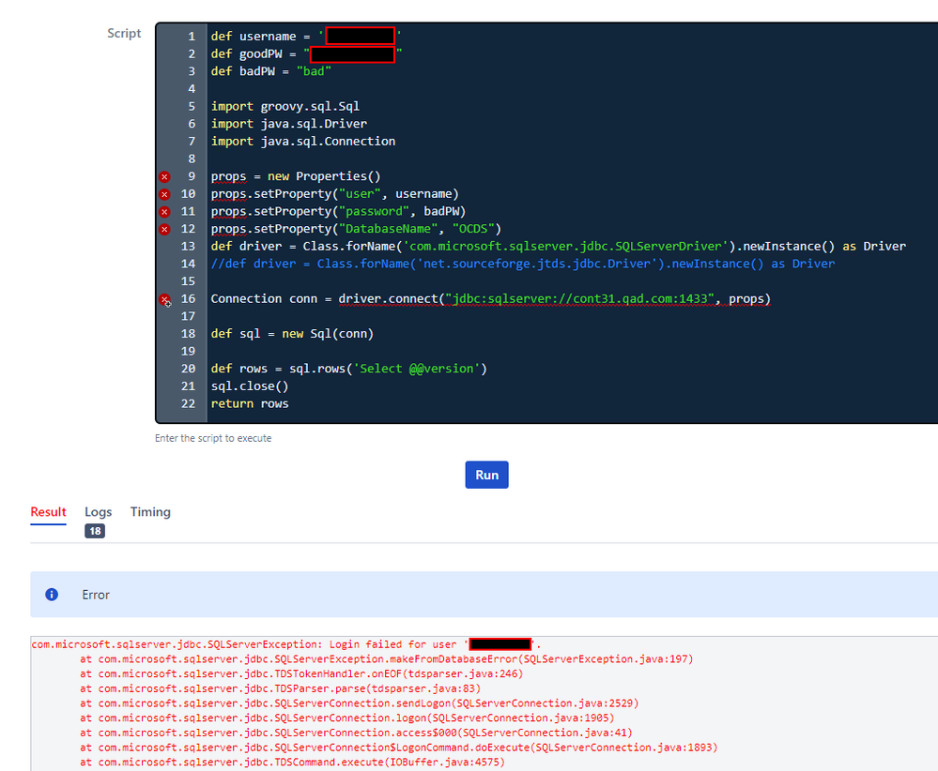Viewport: 938px width, 771px height.
Task: Run the script with the Run button
Action: [x=486, y=475]
